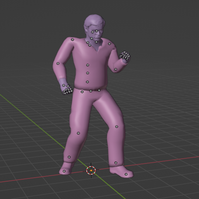
Task: Select the elbow joint of the lowered arm
Action: (58, 64)
